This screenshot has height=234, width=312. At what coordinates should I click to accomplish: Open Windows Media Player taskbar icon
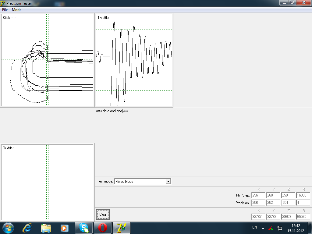click(64, 228)
